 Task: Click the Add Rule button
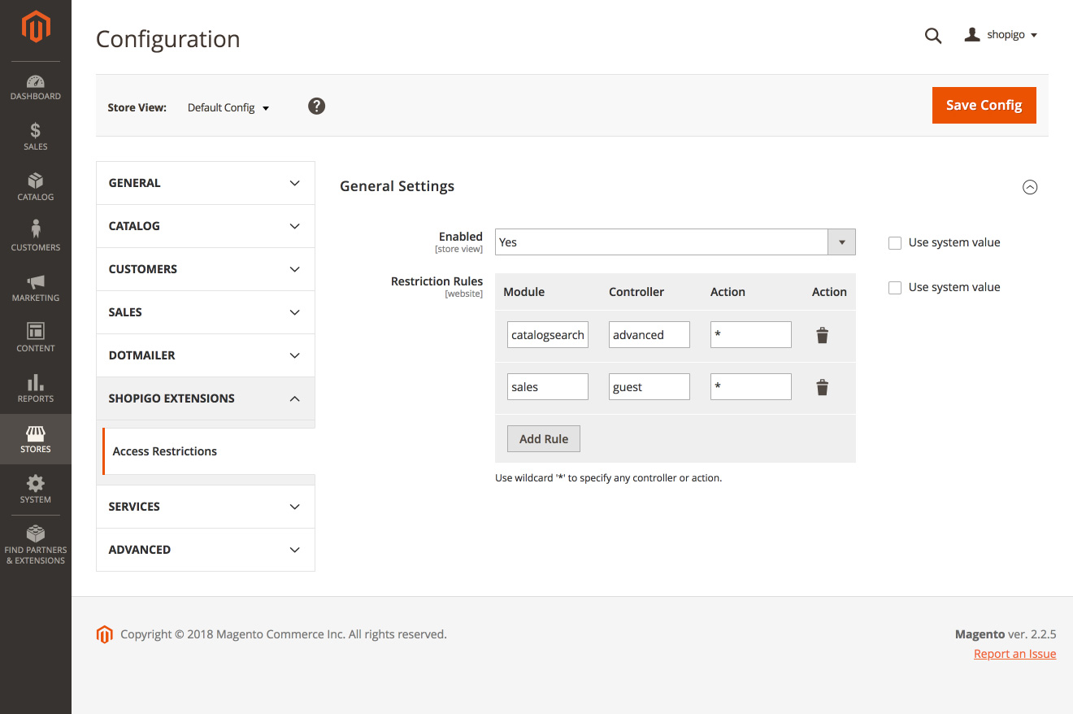click(x=543, y=439)
